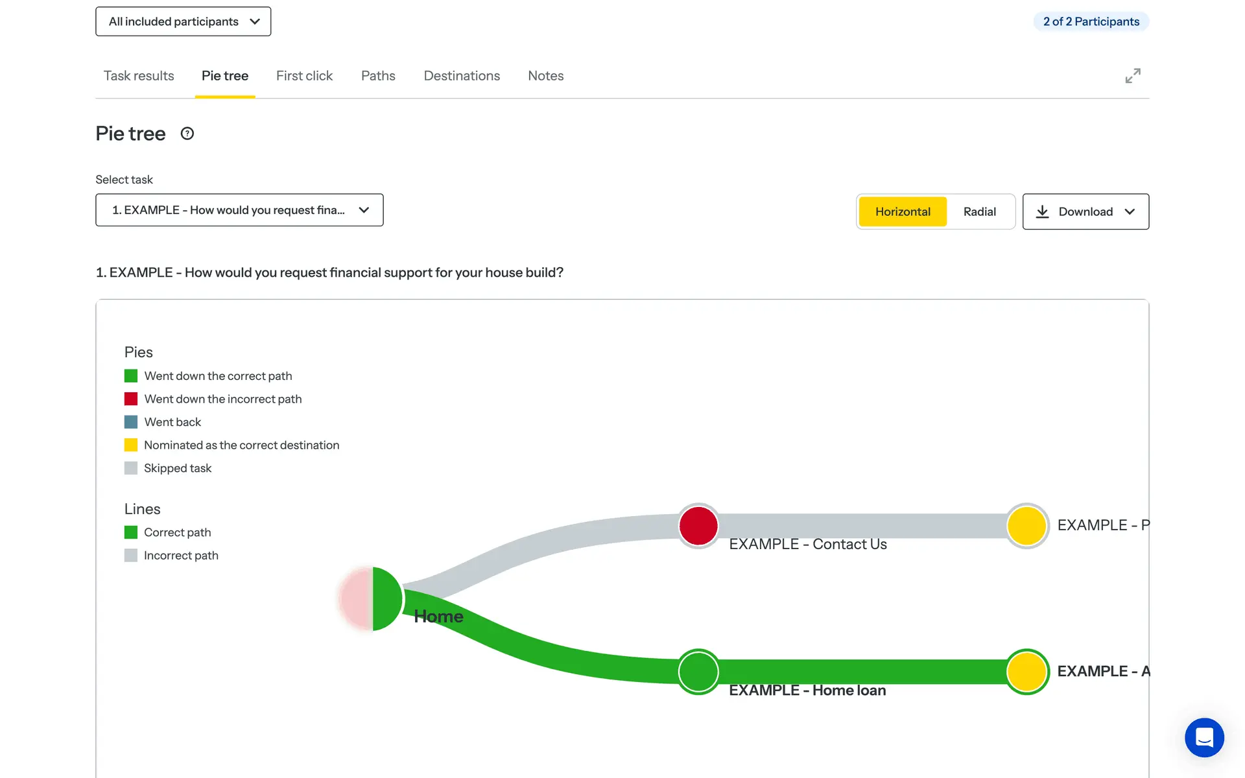Open the chat support bubble icon
Viewport: 1245px width, 778px height.
pyautogui.click(x=1204, y=737)
